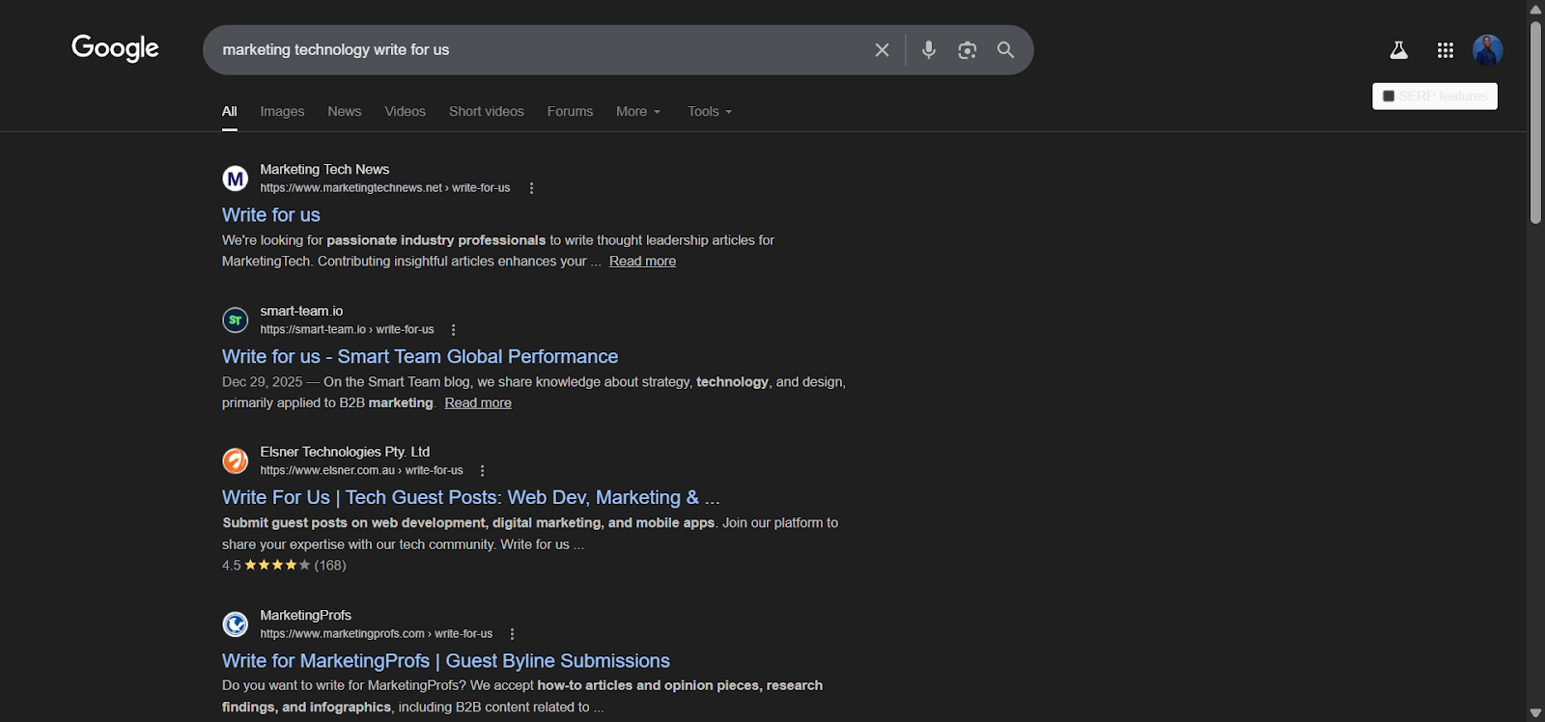Open Google account profile avatar
The image size is (1545, 722).
1487,50
